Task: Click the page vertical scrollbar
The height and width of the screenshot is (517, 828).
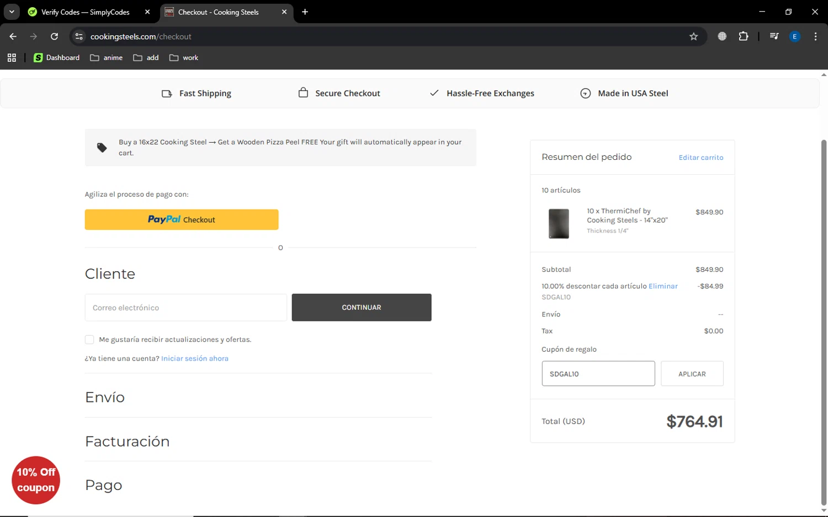Action: [824, 322]
